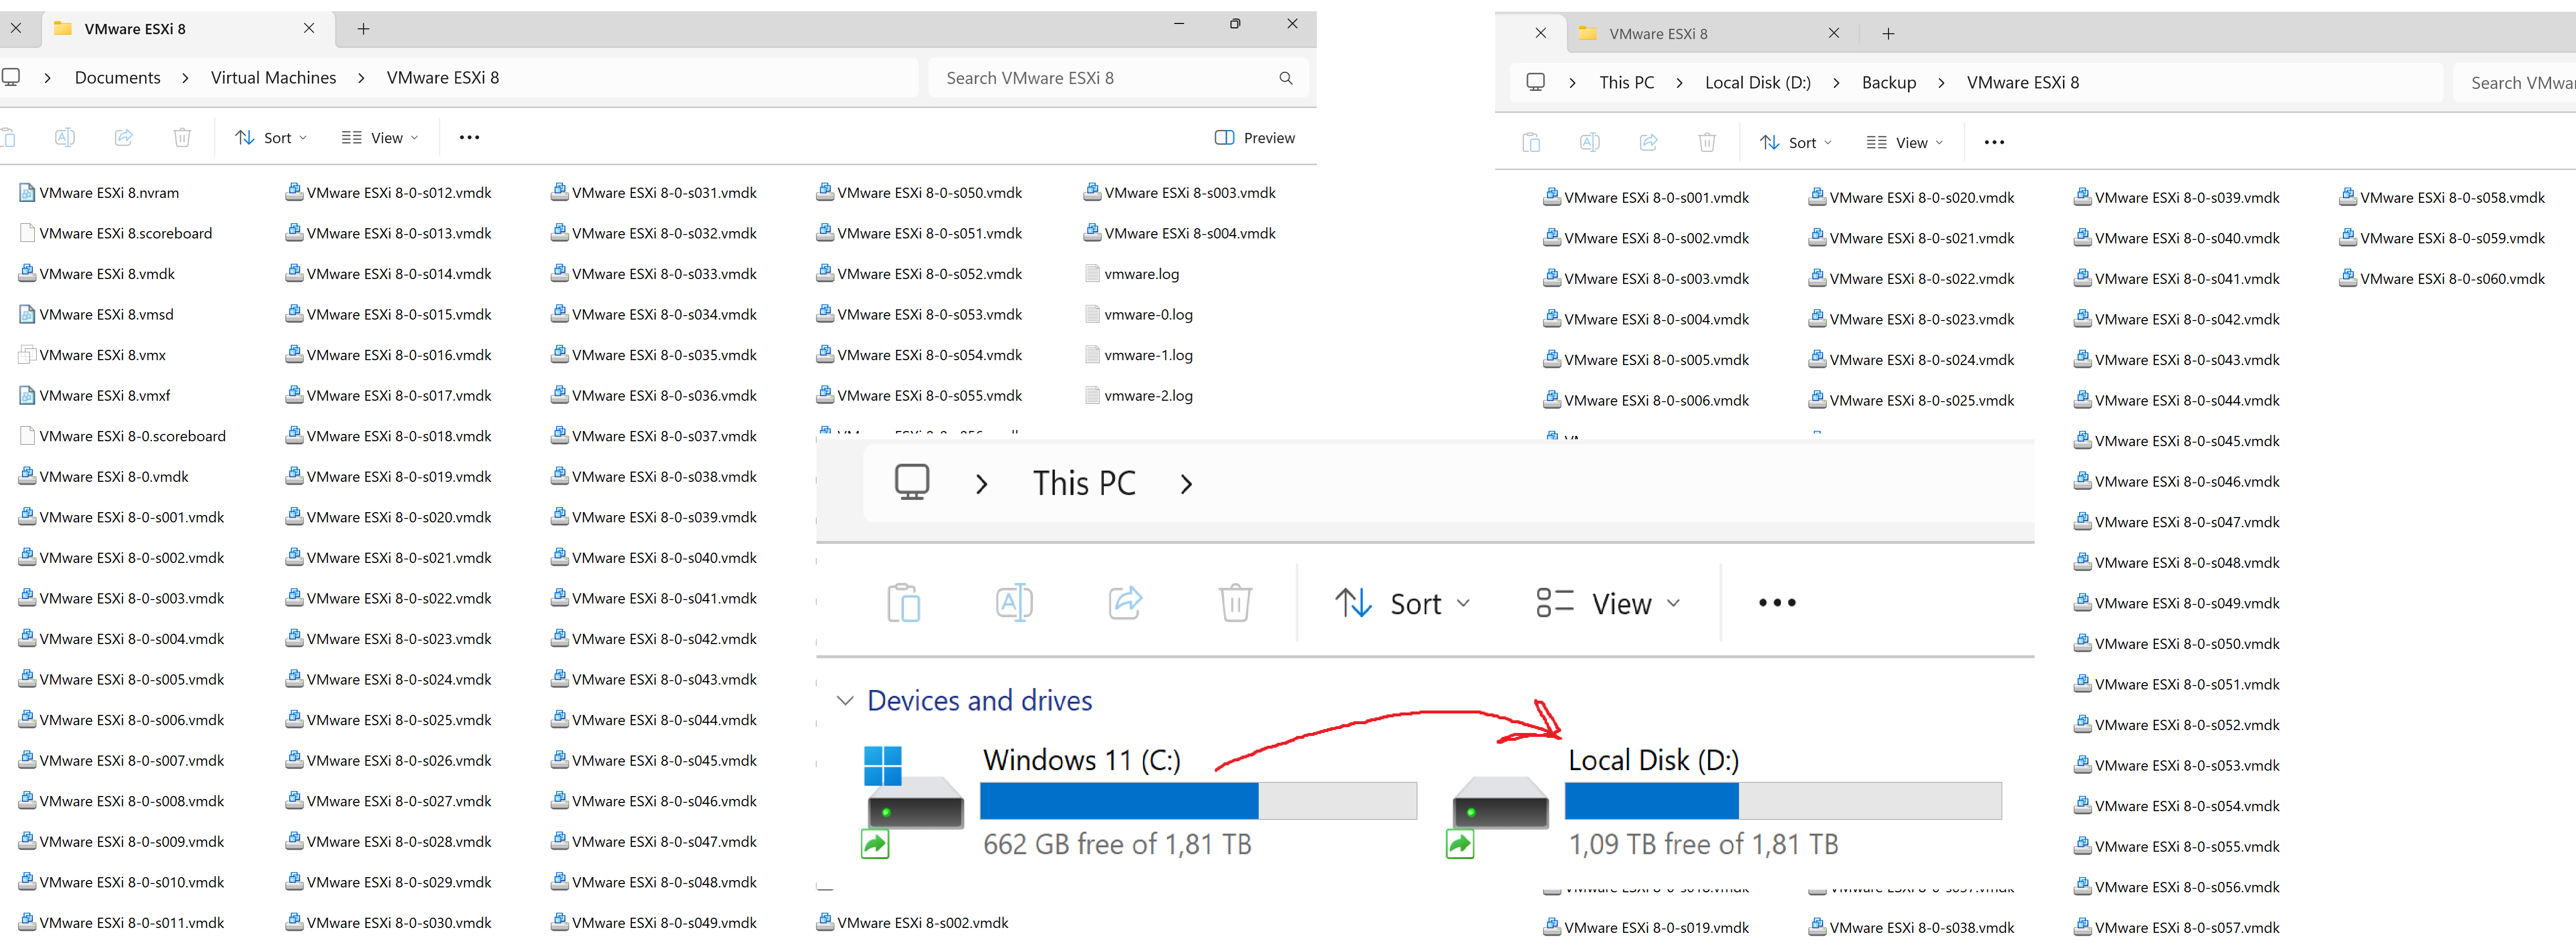
Task: Click the rename icon in left window toolbar
Action: (x=65, y=137)
